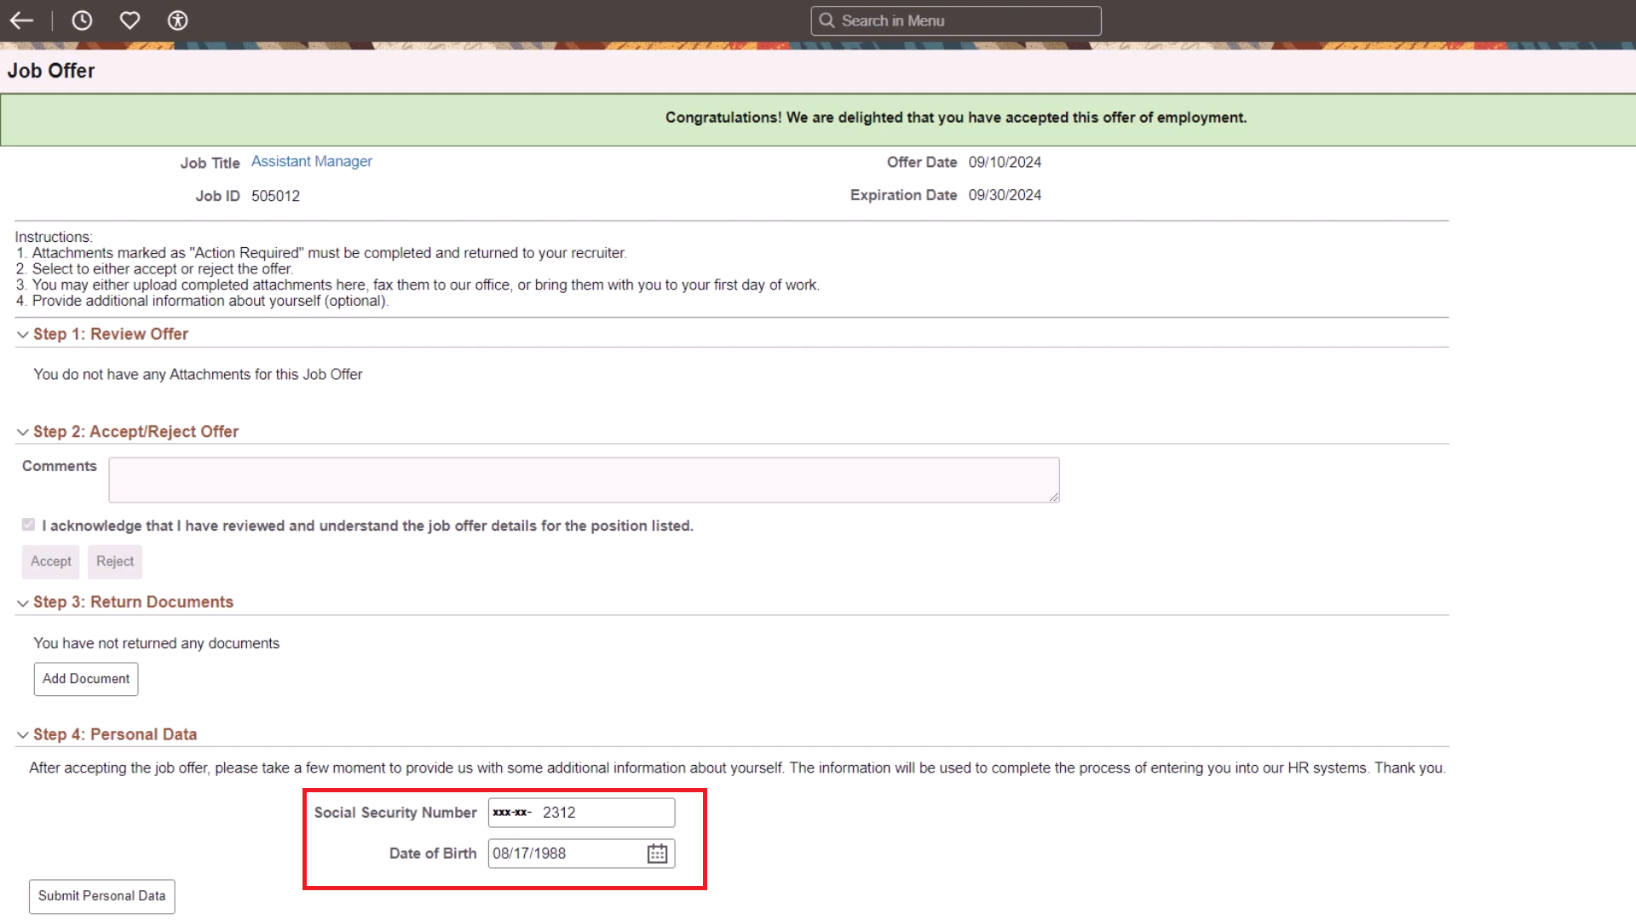The width and height of the screenshot is (1636, 920).
Task: Click the accessibility icon in header
Action: (x=177, y=20)
